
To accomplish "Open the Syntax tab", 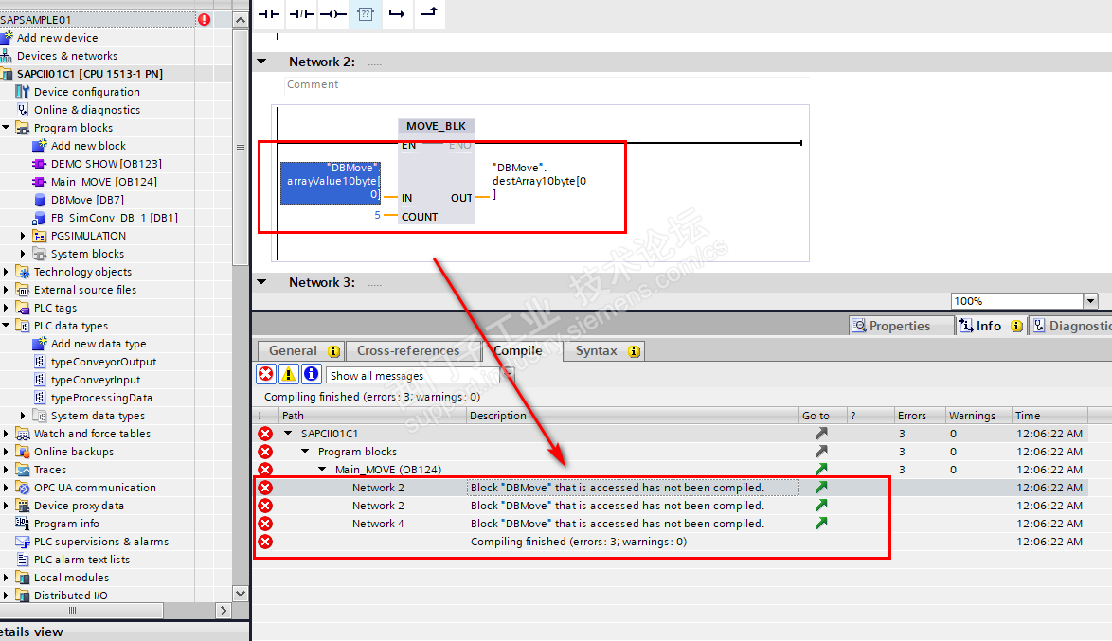I will (604, 351).
